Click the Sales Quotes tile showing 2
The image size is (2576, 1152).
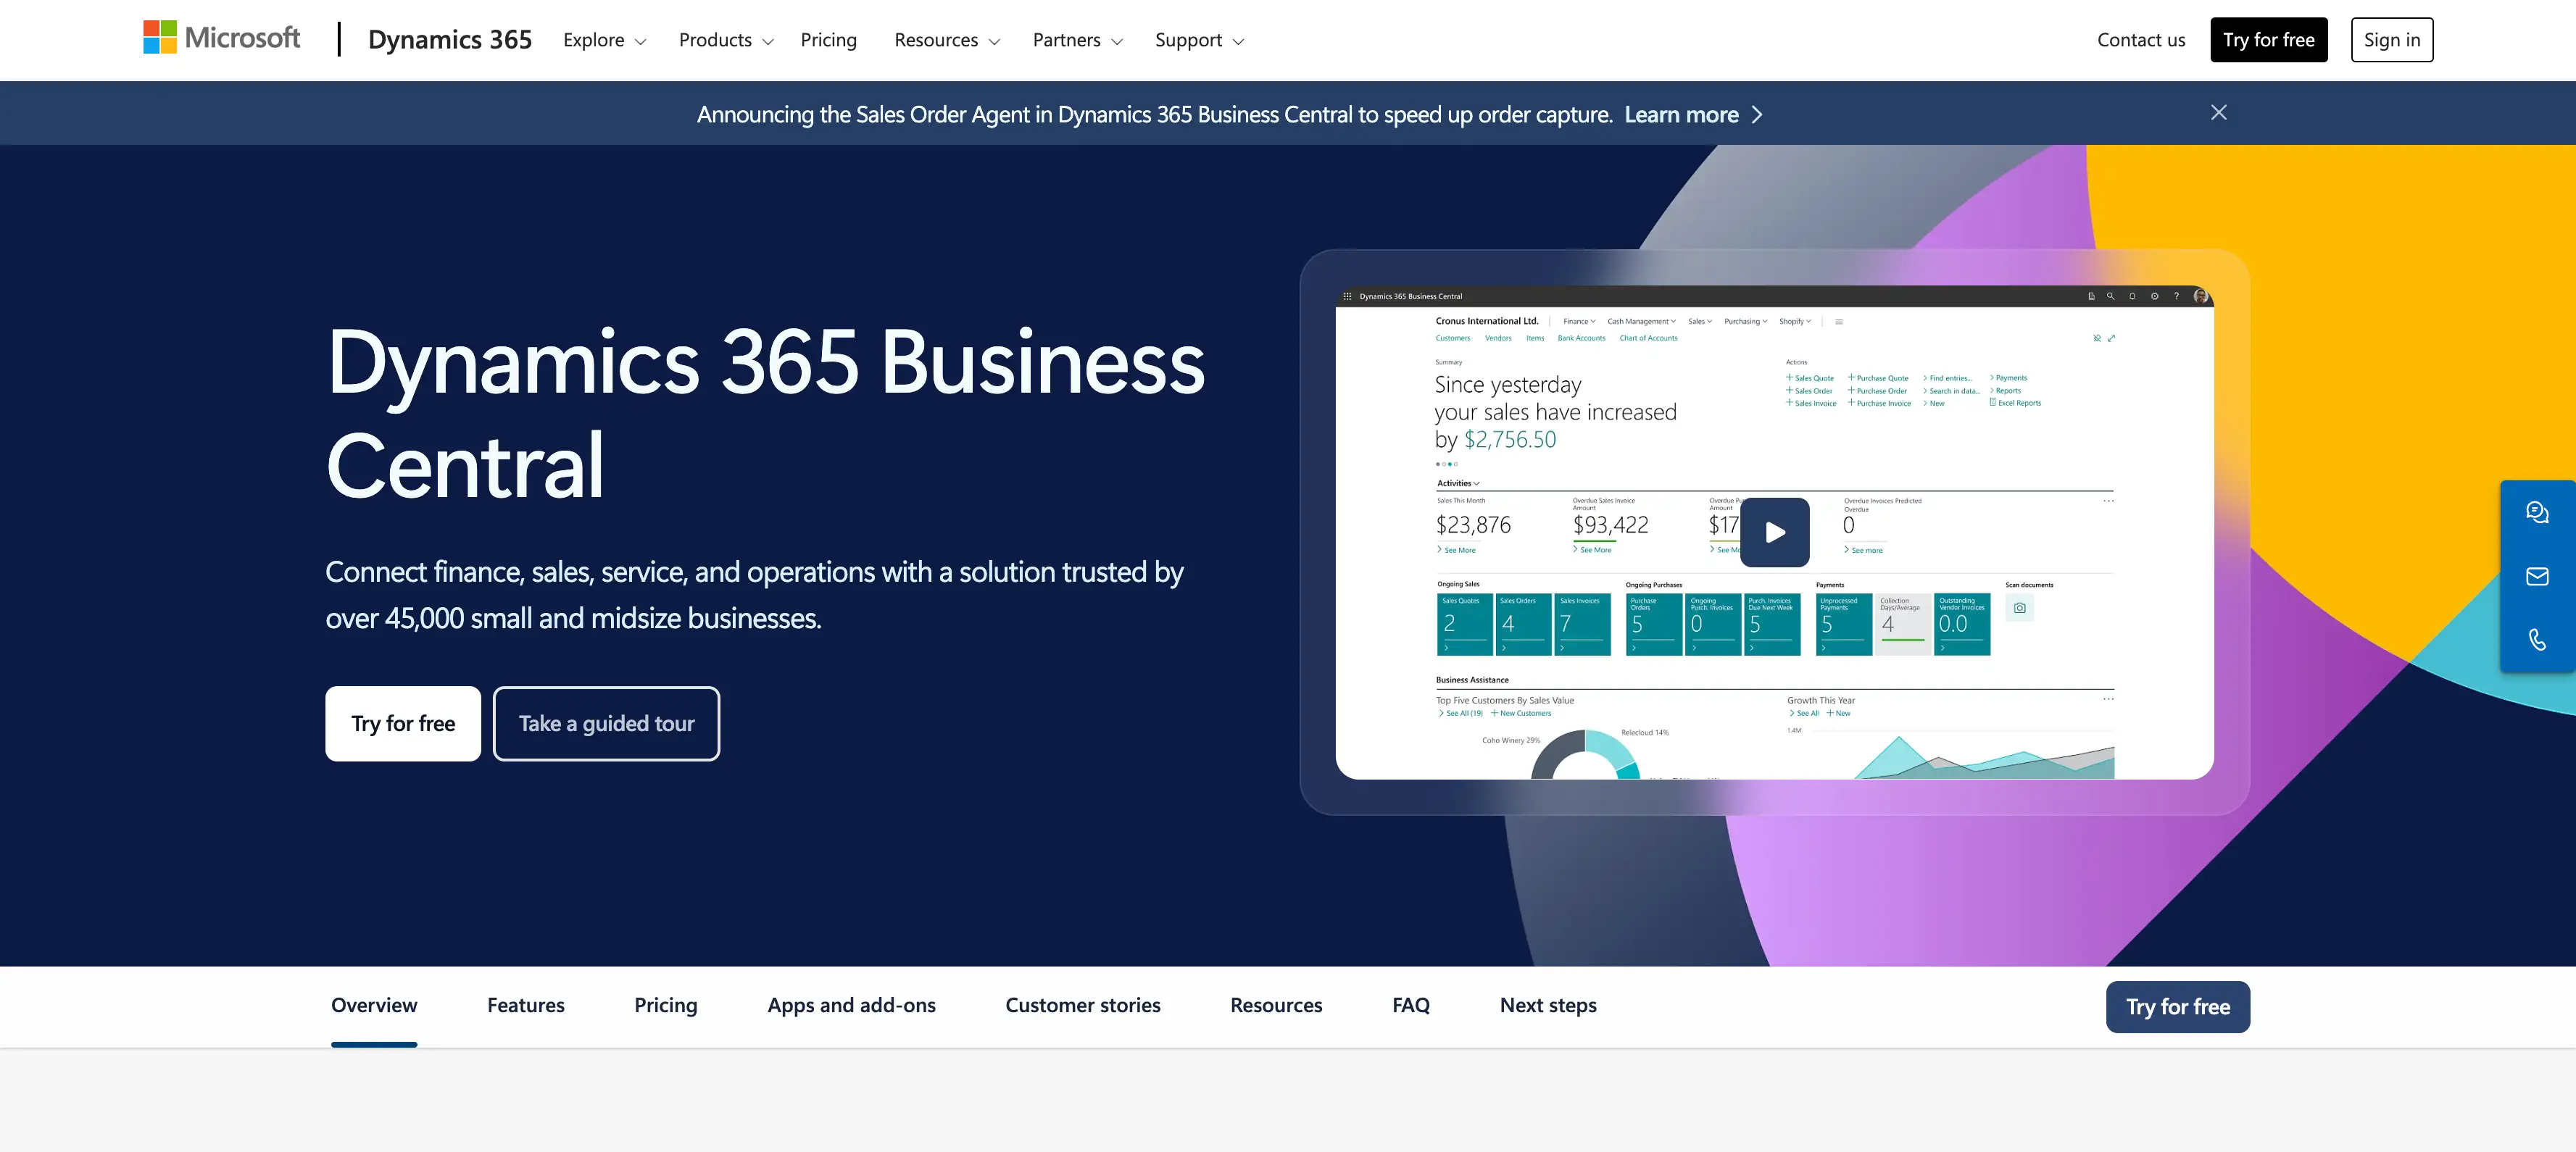coord(1464,625)
